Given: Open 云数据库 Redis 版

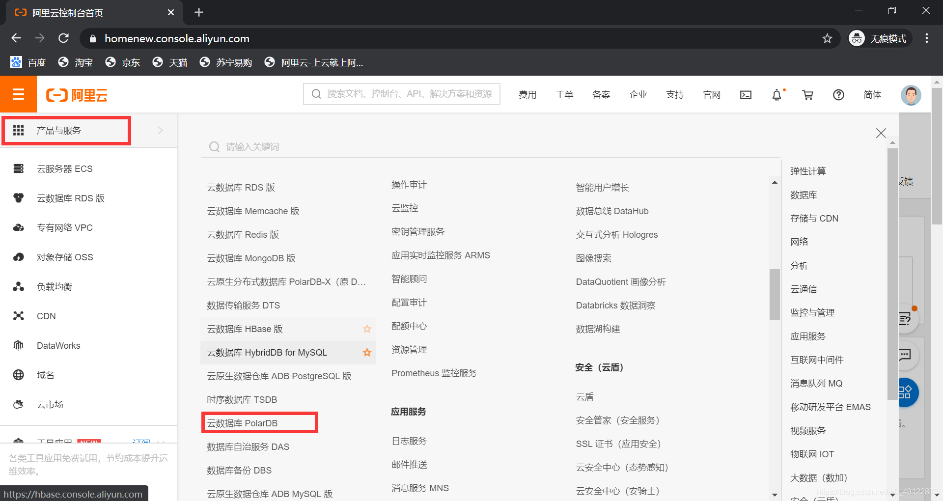Looking at the screenshot, I should [243, 234].
